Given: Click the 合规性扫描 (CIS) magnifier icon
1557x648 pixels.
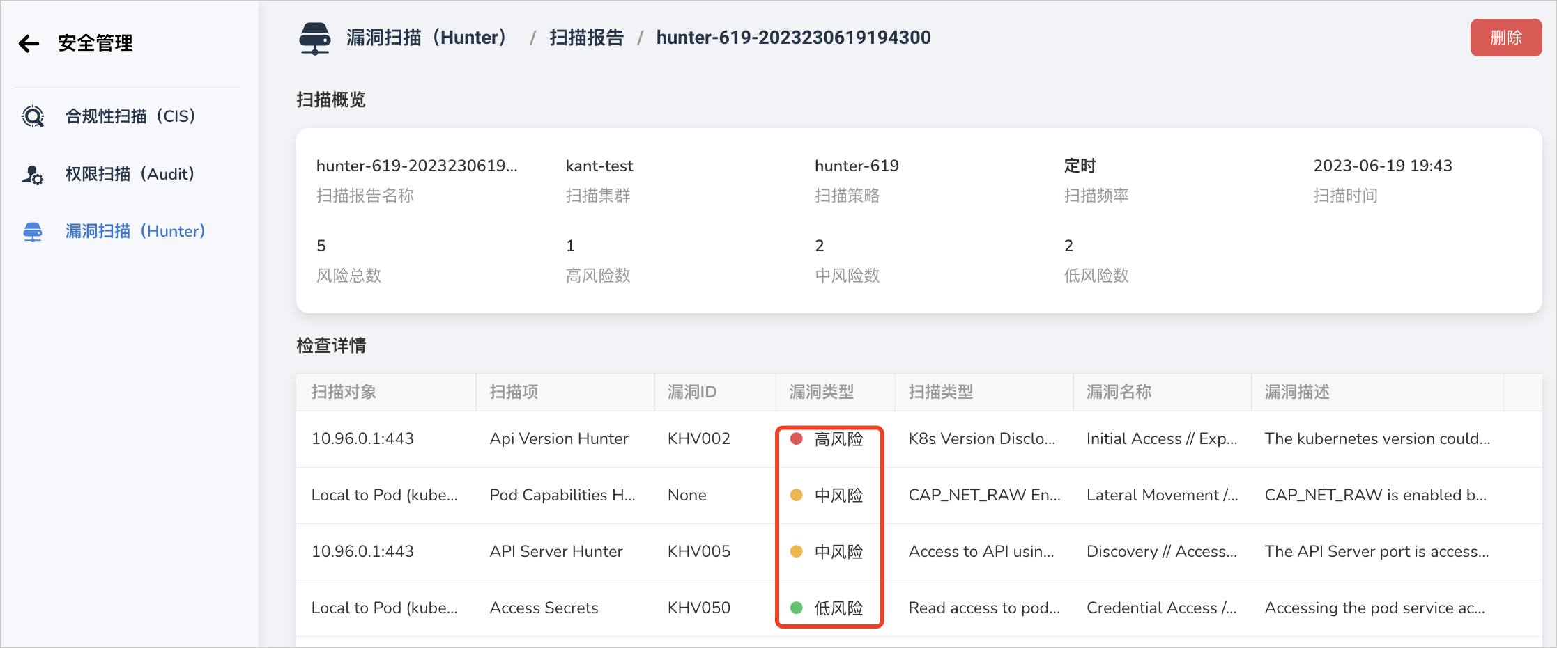Looking at the screenshot, I should tap(33, 116).
